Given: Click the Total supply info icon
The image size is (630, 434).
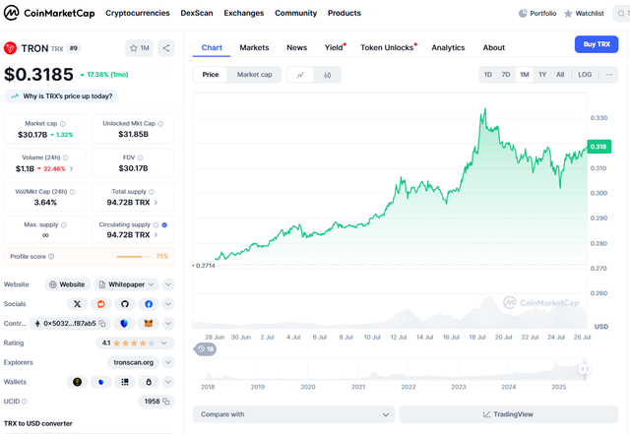Looking at the screenshot, I should click(152, 192).
